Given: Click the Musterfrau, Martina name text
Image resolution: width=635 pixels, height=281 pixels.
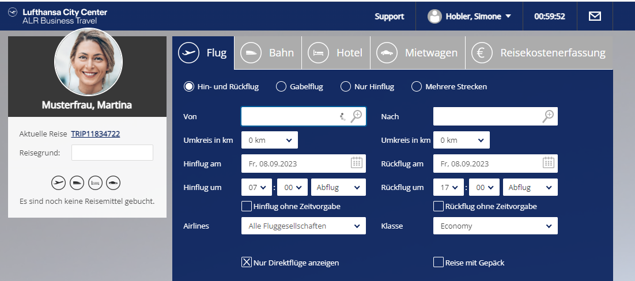Looking at the screenshot, I should pyautogui.click(x=87, y=105).
